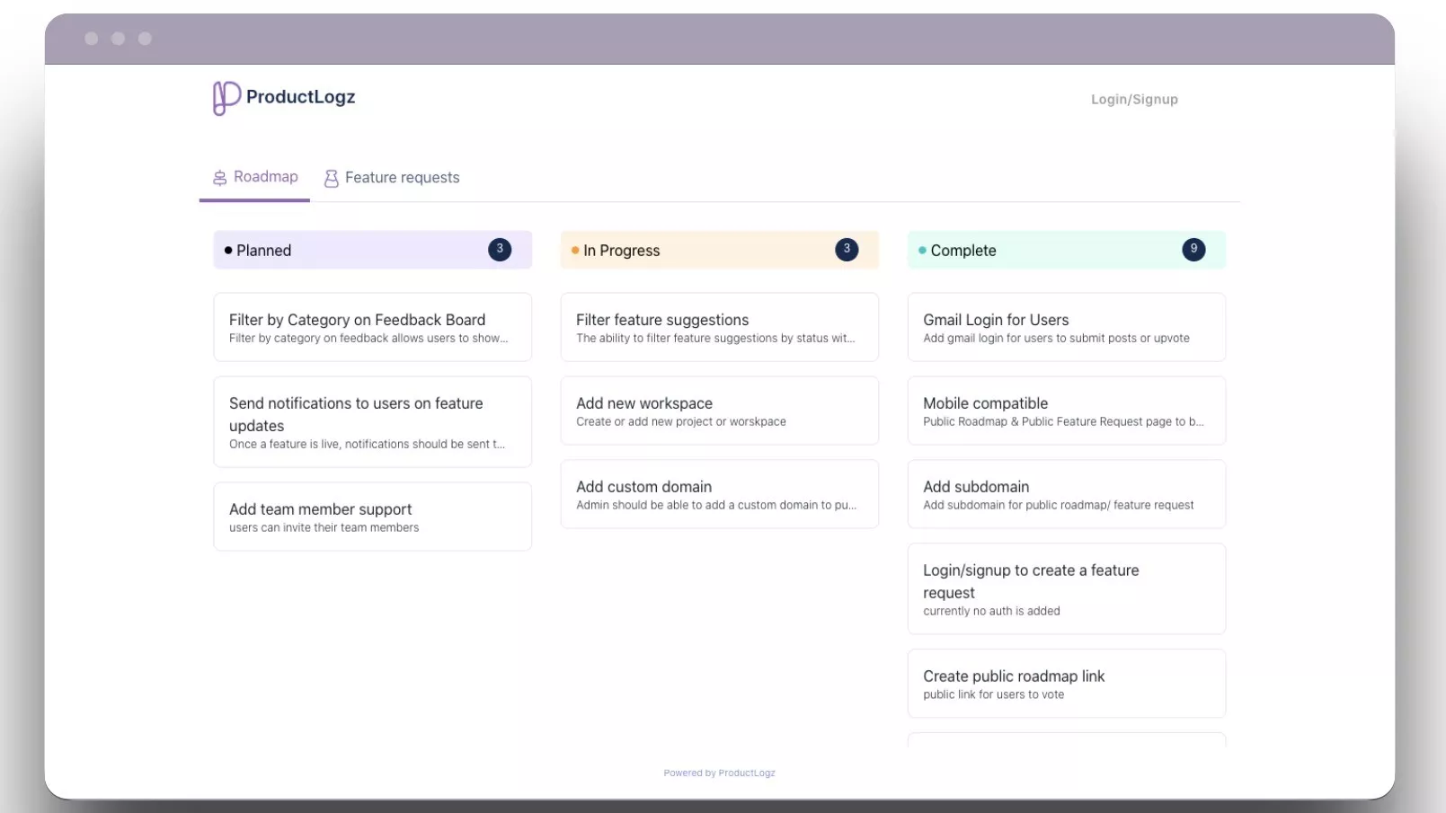Click the Complete count badge
The image size is (1446, 813).
(x=1193, y=250)
